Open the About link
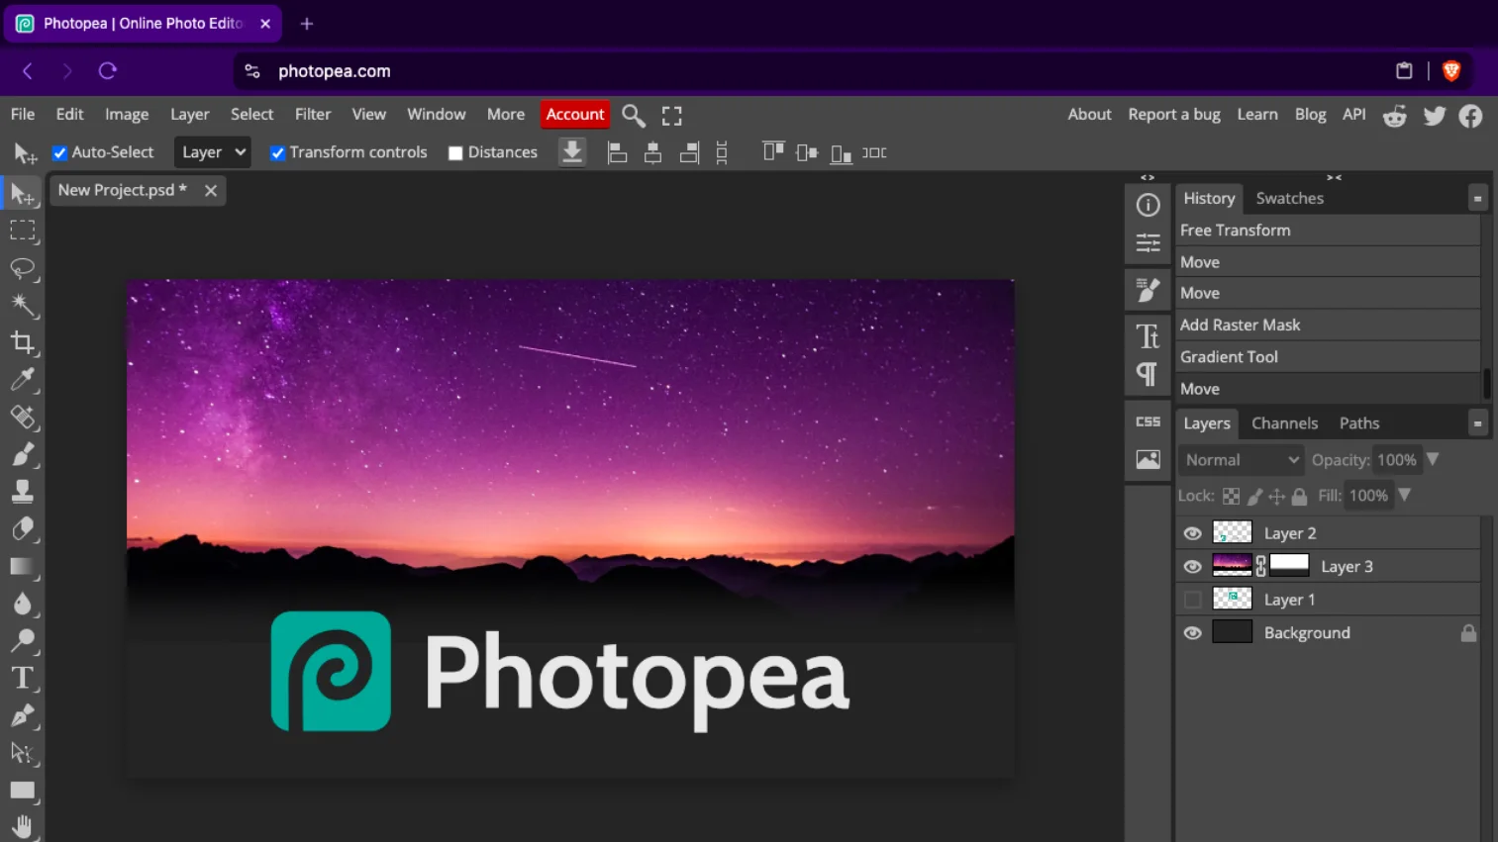The width and height of the screenshot is (1498, 842). coord(1089,114)
